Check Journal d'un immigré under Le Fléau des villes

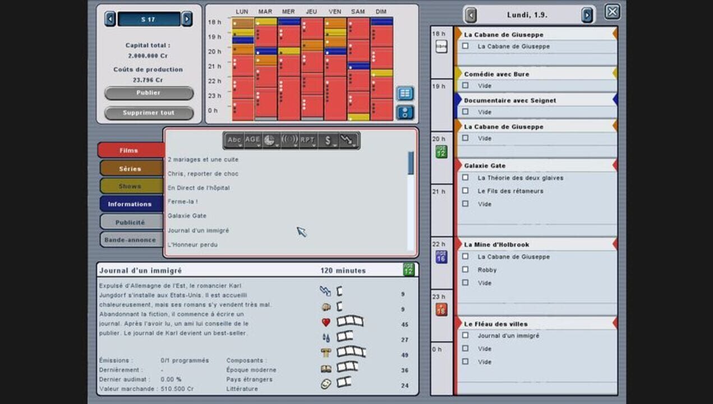point(466,336)
